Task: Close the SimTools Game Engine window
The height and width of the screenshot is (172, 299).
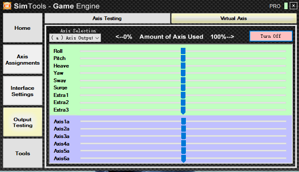Action: pyautogui.click(x=293, y=6)
